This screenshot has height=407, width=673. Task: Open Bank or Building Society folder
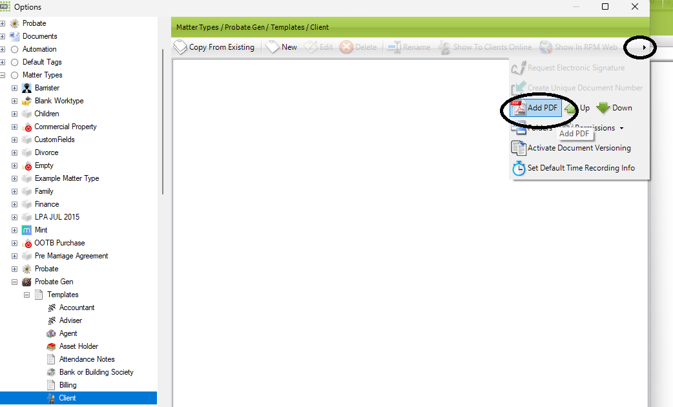coord(96,372)
